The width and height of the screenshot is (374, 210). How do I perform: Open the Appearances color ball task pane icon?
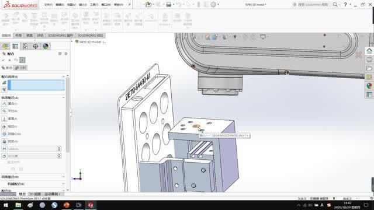coord(369,86)
